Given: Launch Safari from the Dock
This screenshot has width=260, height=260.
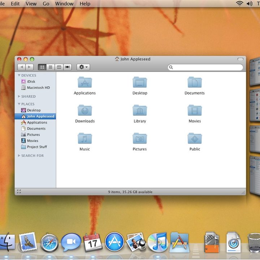Looking at the screenshot, I should pos(49,243).
